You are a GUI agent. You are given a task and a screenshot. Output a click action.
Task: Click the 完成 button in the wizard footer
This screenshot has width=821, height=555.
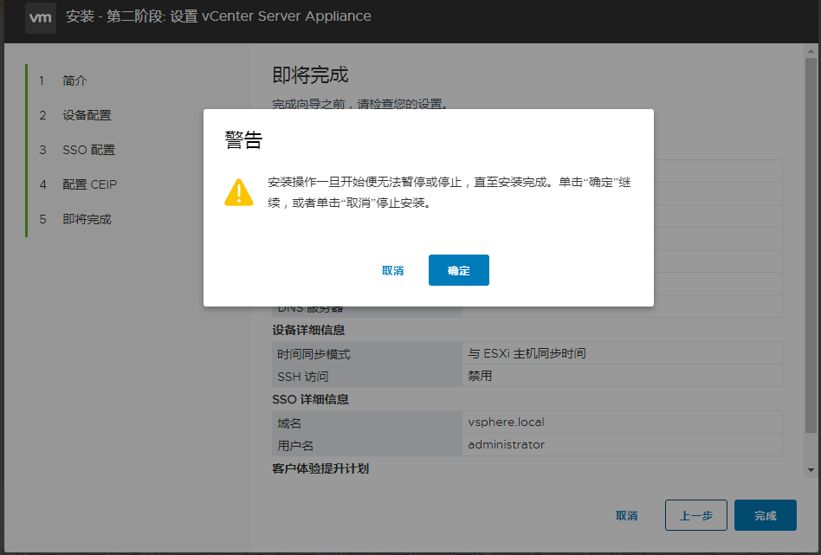point(765,515)
